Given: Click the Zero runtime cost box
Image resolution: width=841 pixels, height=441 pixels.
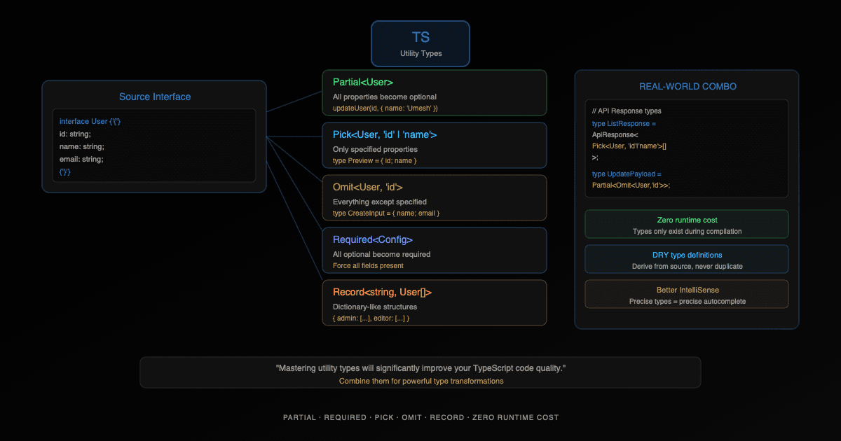Looking at the screenshot, I should 686,224.
